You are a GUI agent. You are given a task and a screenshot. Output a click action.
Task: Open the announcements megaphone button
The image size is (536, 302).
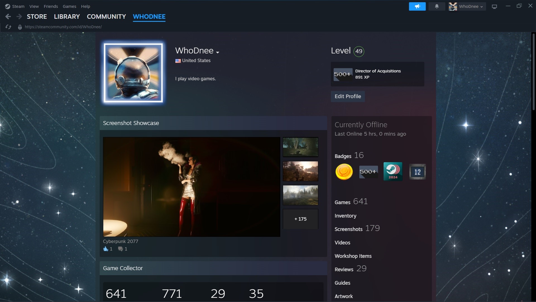click(417, 6)
